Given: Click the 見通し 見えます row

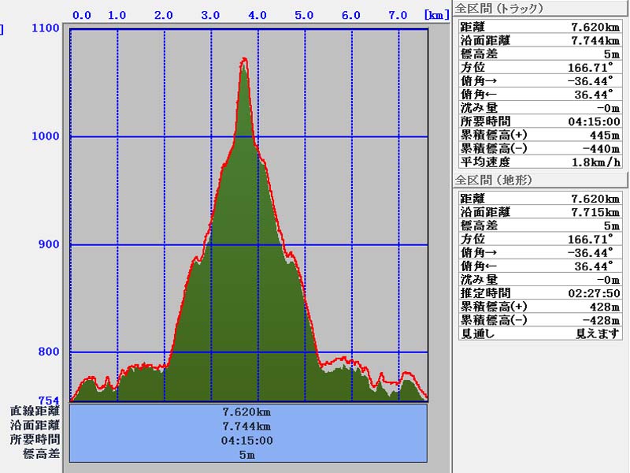Looking at the screenshot, I should (539, 333).
